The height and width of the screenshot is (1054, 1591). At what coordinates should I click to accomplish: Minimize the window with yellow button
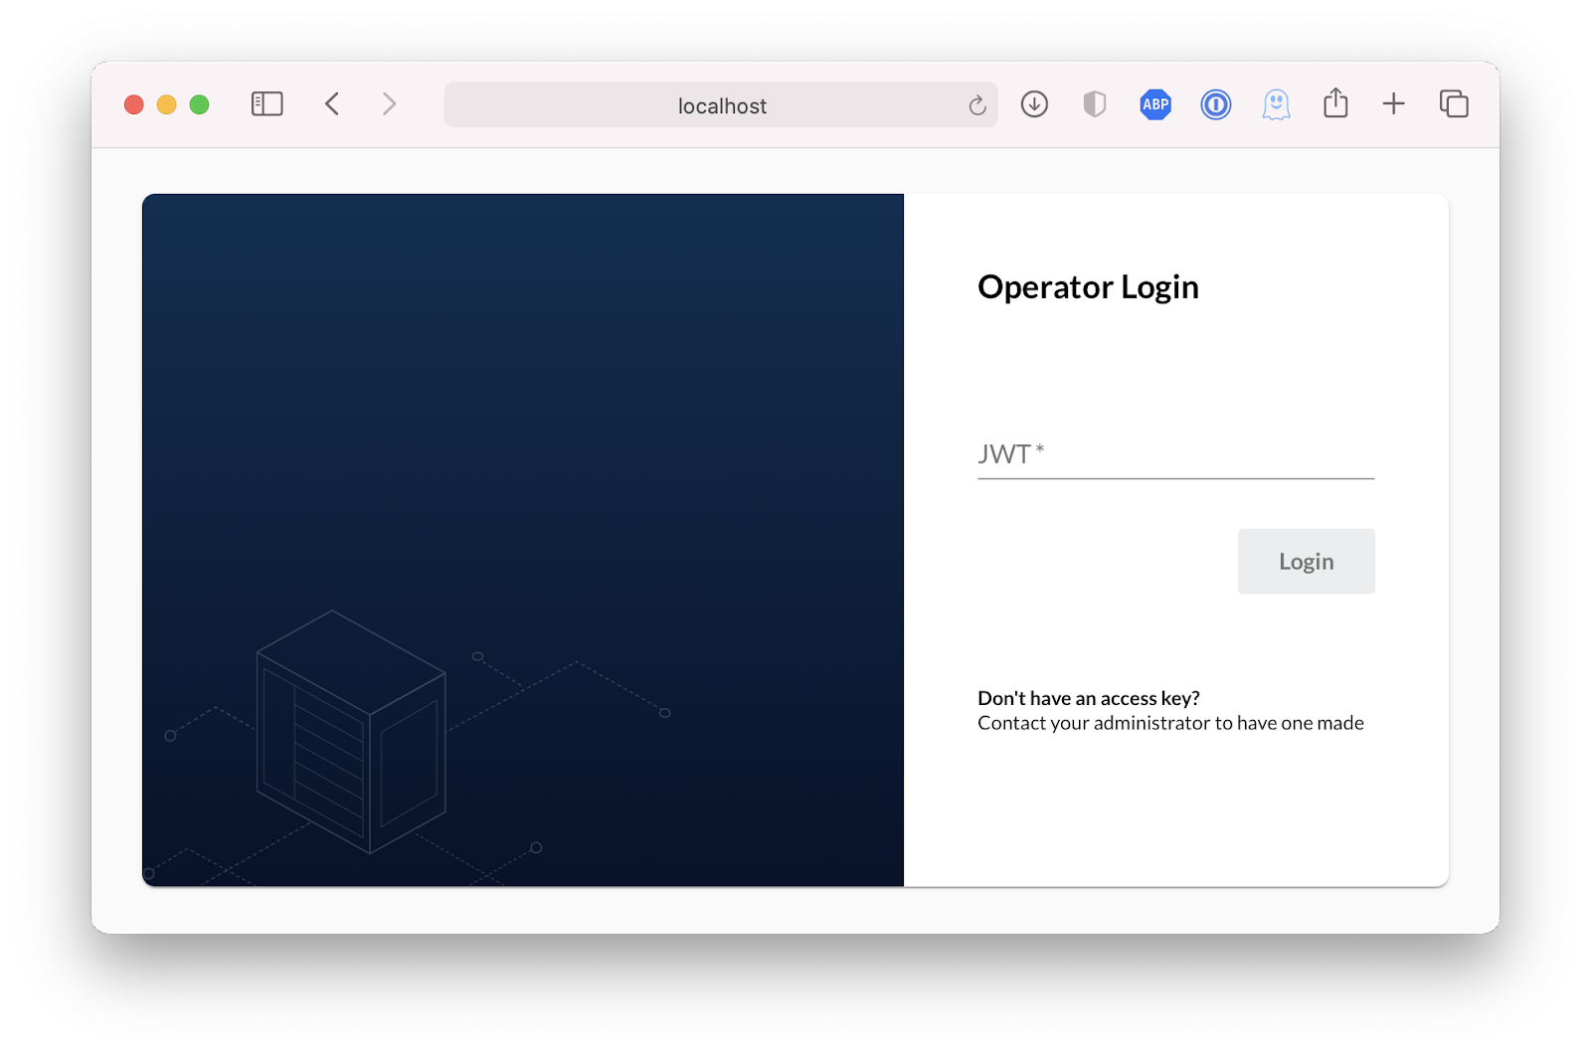point(167,104)
